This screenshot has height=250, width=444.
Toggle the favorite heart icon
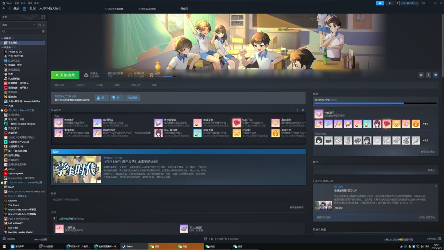point(436,75)
